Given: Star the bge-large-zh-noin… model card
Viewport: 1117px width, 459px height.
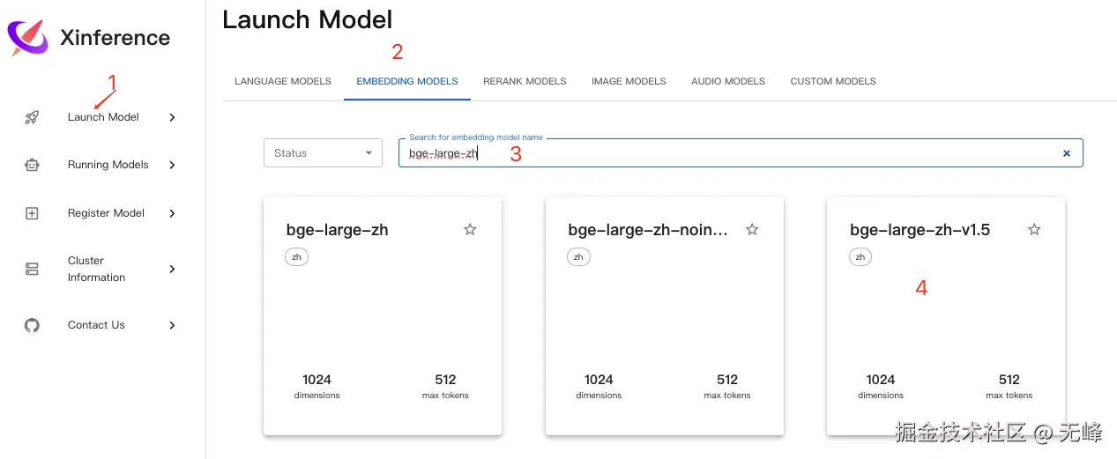Looking at the screenshot, I should tap(752, 229).
